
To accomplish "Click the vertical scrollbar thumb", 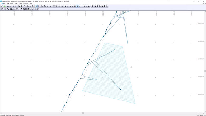I will click(x=205, y=71).
